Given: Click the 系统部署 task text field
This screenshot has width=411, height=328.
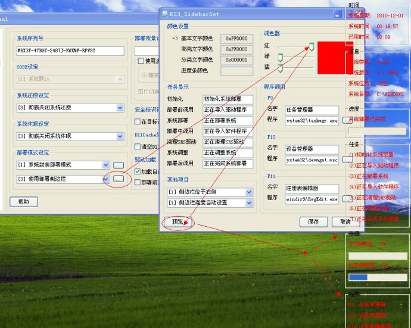Looking at the screenshot, I should pos(228,121).
